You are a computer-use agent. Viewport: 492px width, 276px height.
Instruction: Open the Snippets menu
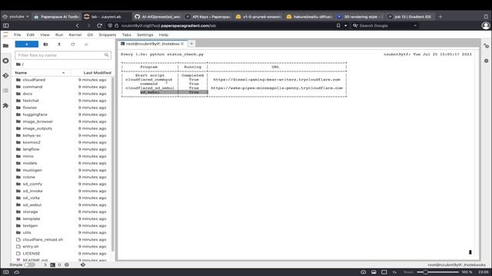click(108, 34)
